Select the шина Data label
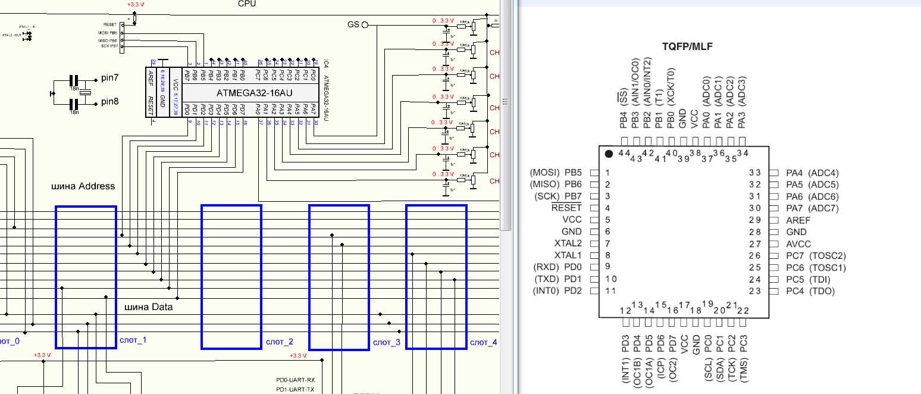Screen dimensions: 921x394 [x=149, y=307]
